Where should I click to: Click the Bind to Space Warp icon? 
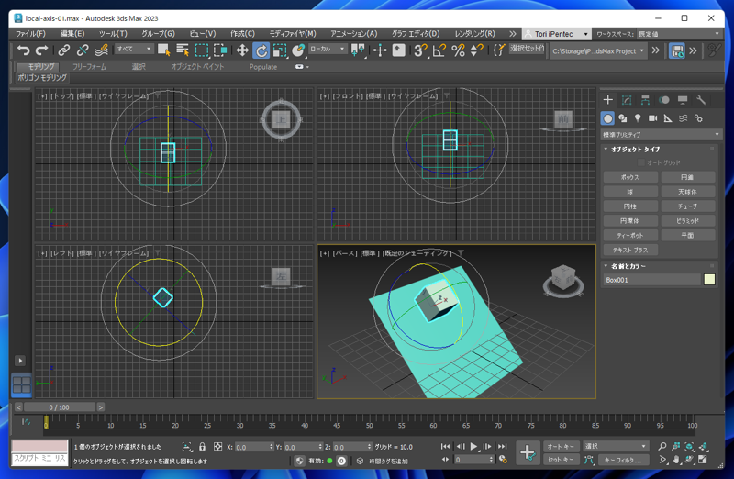point(101,50)
